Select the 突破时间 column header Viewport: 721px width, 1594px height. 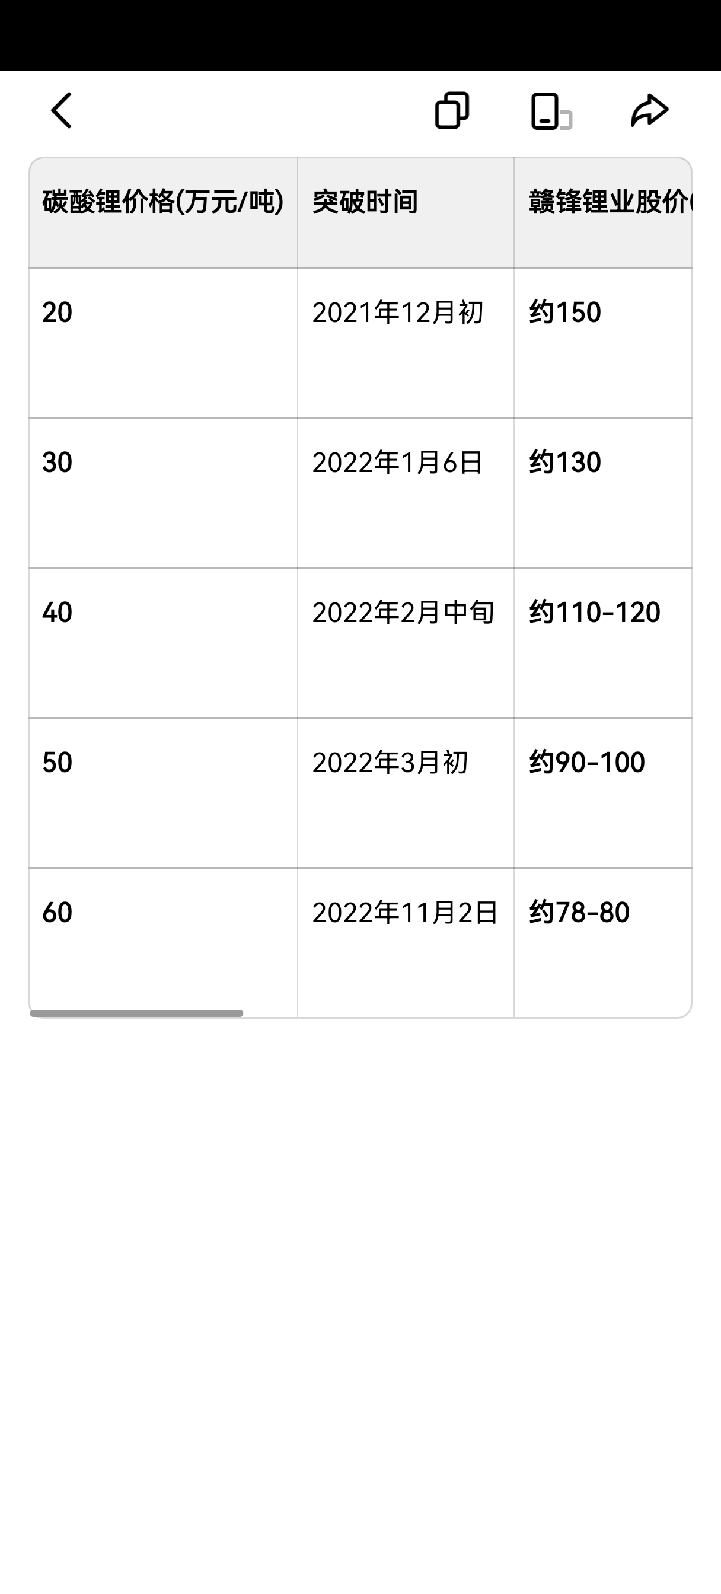click(x=365, y=202)
